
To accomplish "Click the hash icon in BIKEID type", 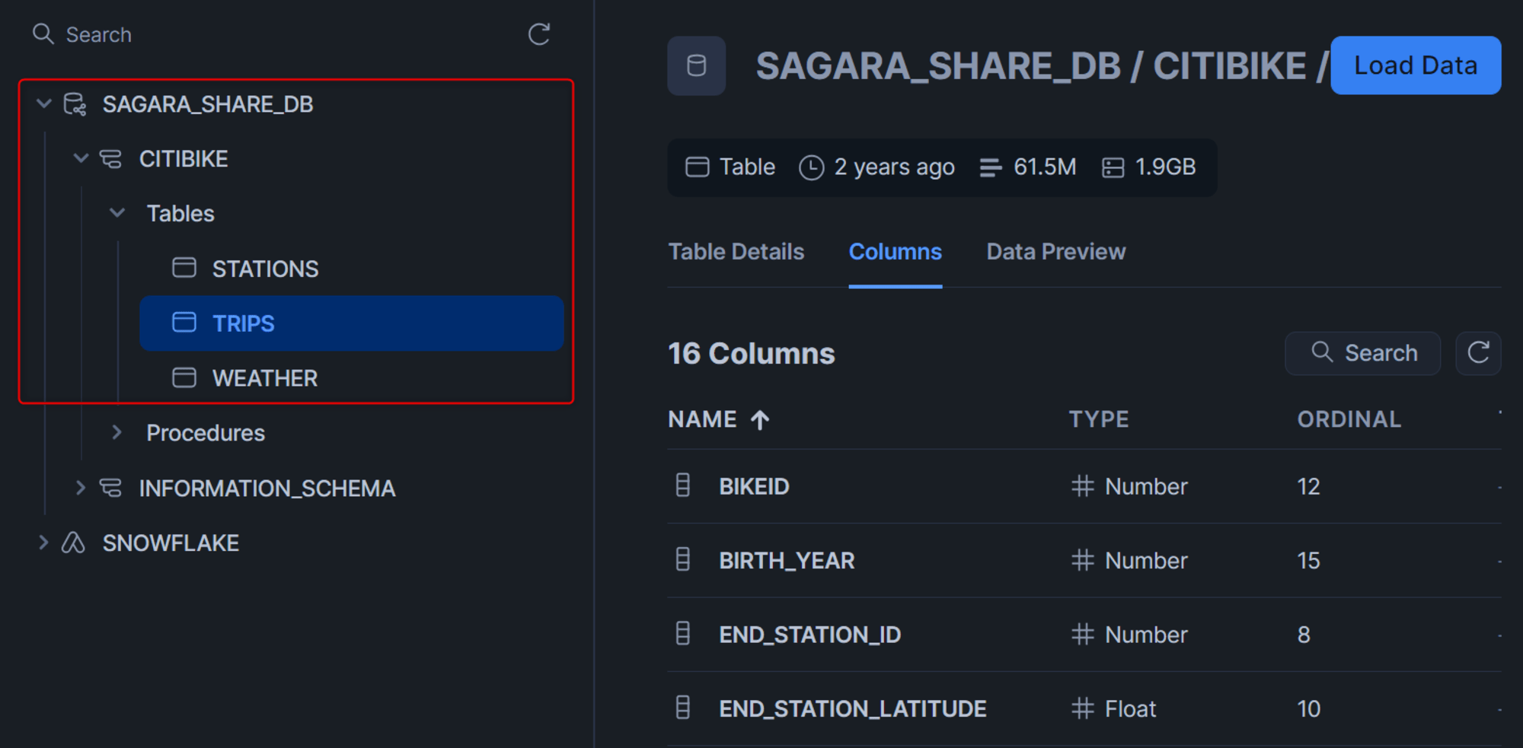I will click(x=1082, y=486).
